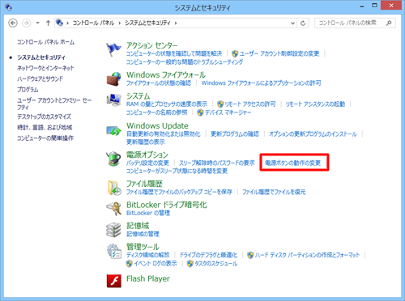Open コントロール パネル ホーム in sidebar
Screen dimensions: 405x301
coord(45,42)
